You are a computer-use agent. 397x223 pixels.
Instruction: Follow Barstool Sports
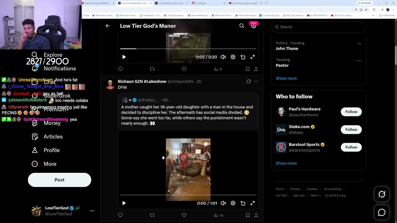[351, 147]
